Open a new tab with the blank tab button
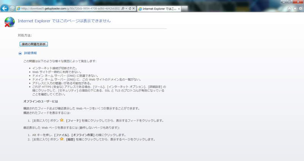Screen dimensions: 304x161 [185, 9]
